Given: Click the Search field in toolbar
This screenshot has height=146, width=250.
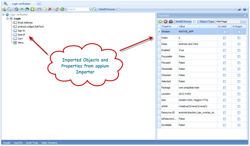Looking at the screenshot, I should (78, 9).
